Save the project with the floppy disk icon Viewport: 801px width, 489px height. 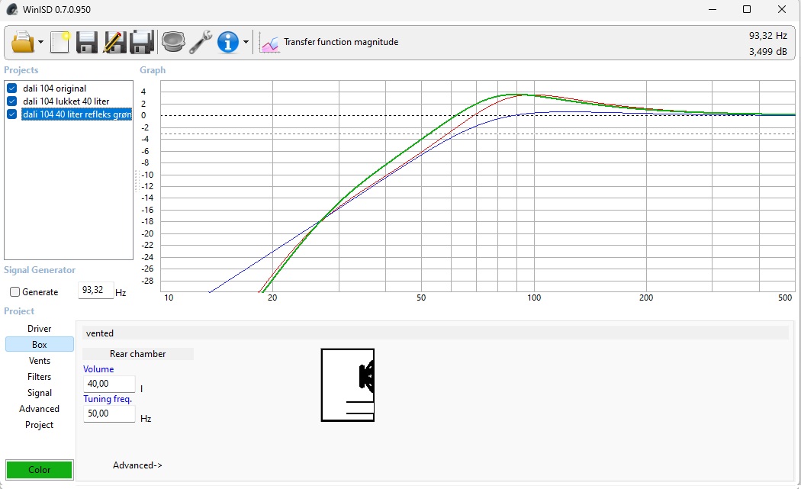click(x=87, y=42)
